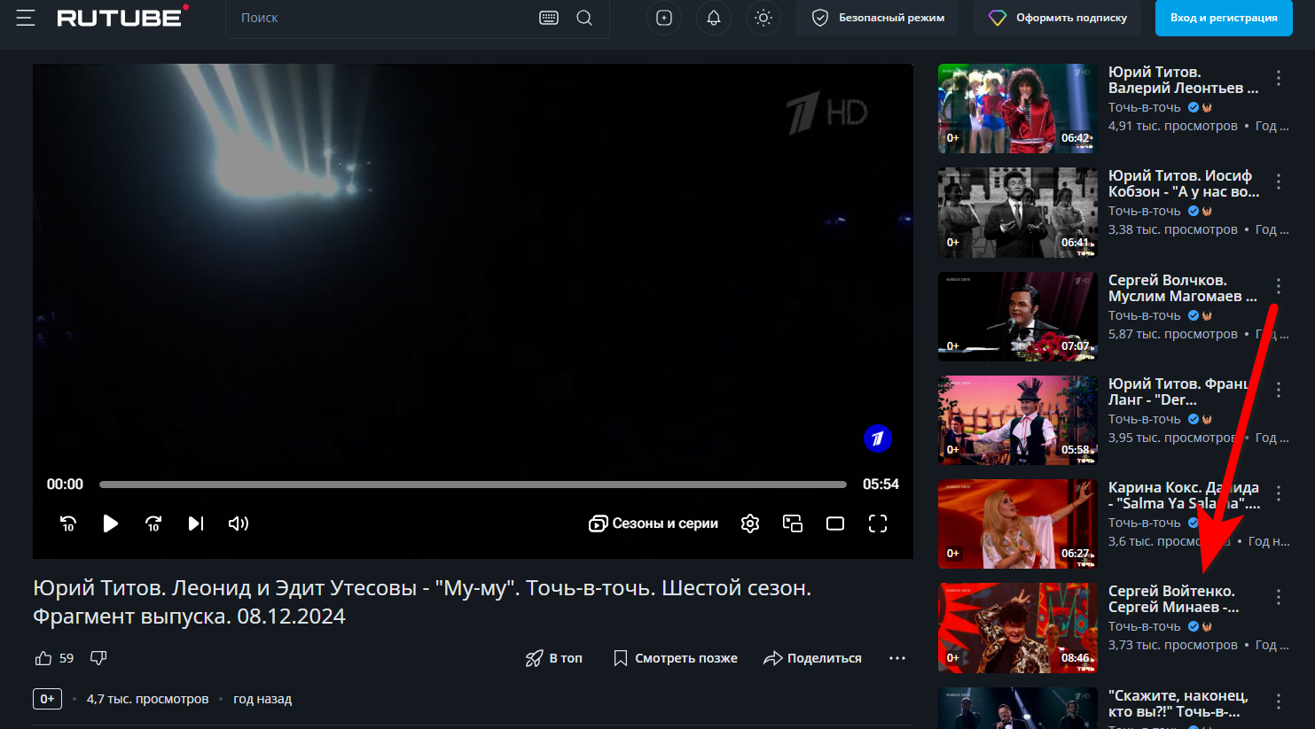Enable the Безопасный режим safe mode
Viewport: 1315px width, 729px height.
(877, 18)
